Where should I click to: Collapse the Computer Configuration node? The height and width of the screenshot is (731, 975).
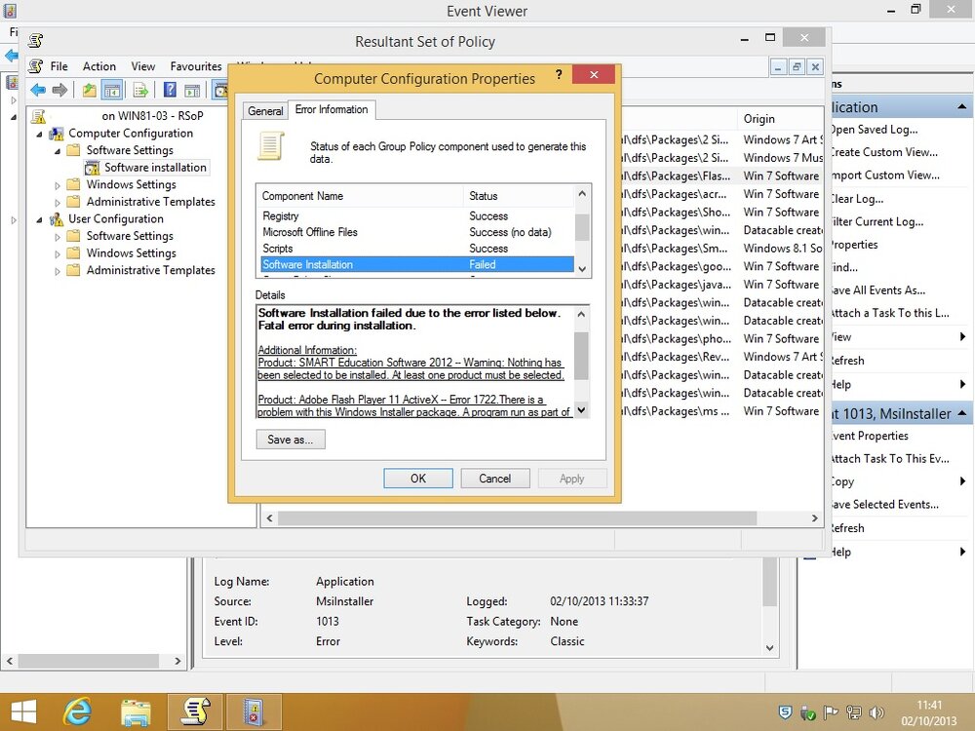pos(40,134)
